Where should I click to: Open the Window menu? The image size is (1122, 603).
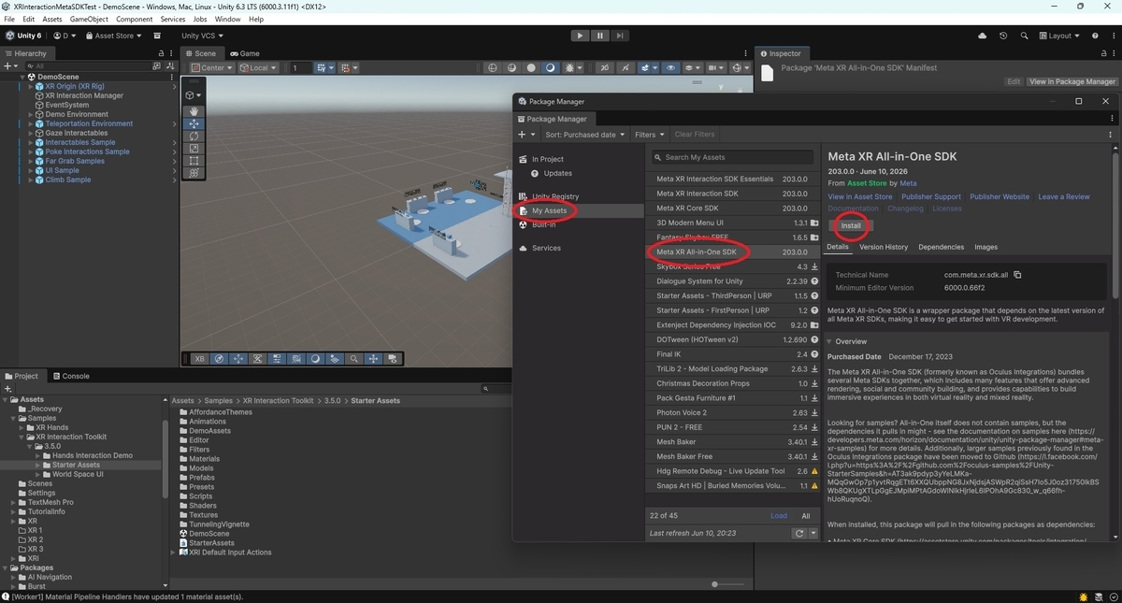[x=227, y=19]
